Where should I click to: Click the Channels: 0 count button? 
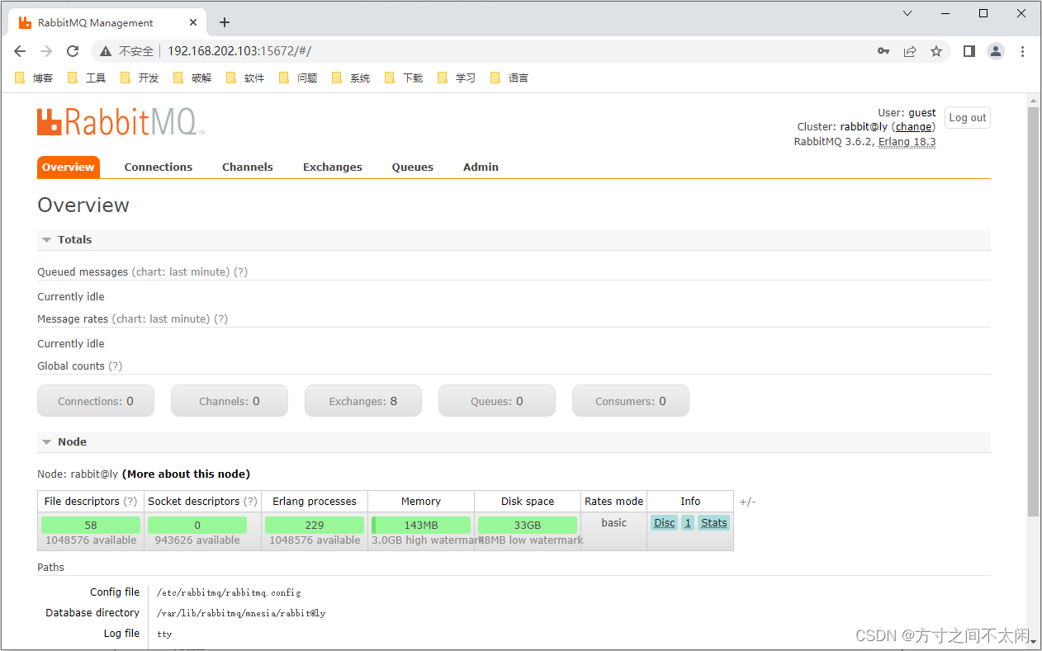click(230, 401)
